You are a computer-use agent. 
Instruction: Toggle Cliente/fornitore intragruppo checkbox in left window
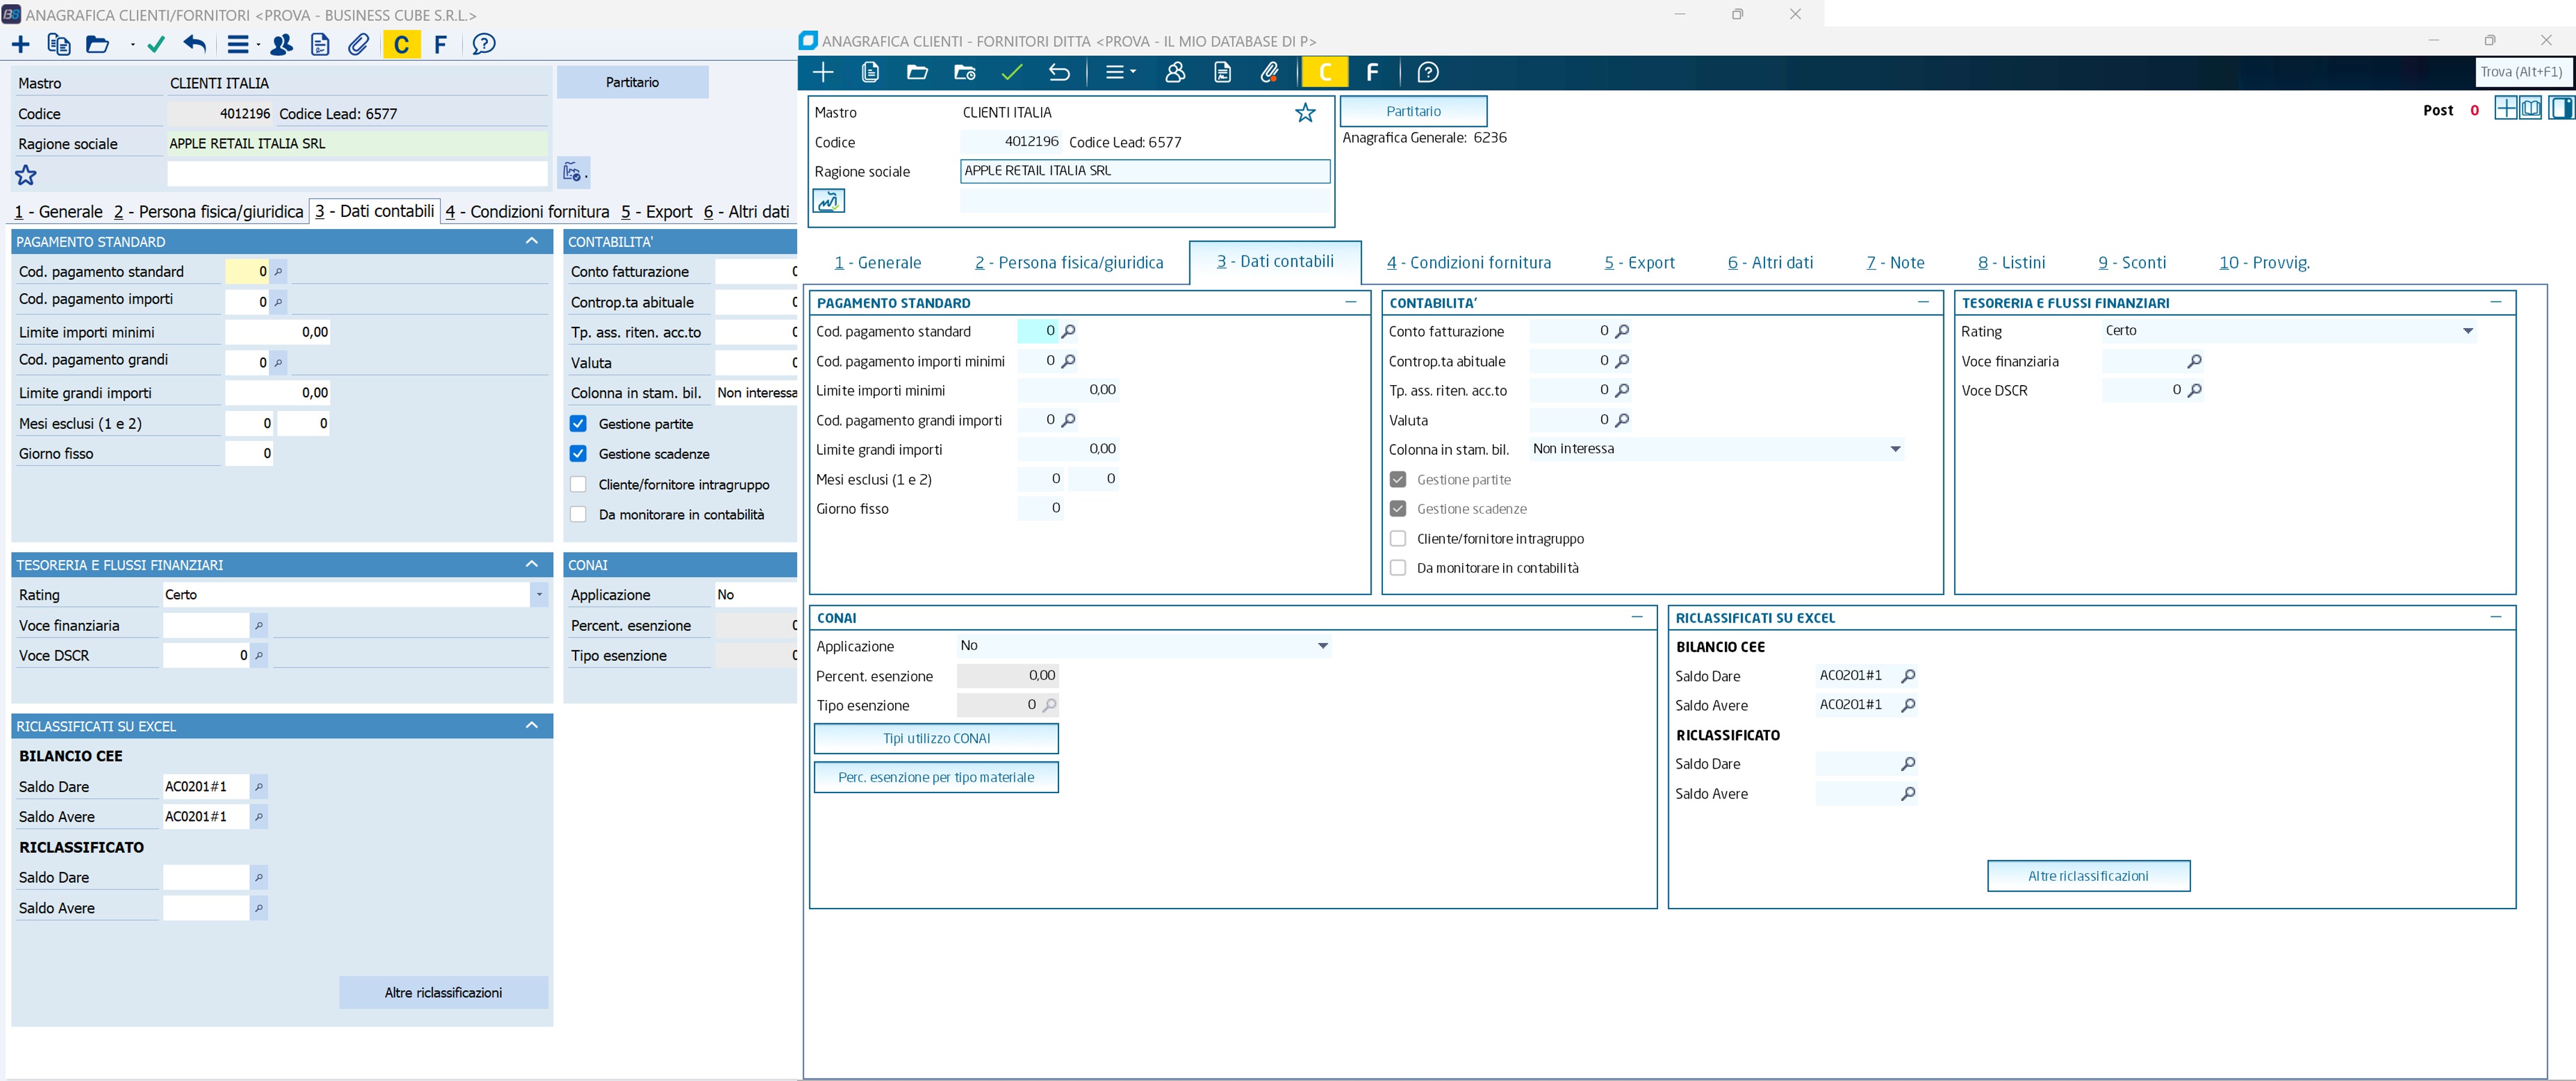(x=578, y=484)
